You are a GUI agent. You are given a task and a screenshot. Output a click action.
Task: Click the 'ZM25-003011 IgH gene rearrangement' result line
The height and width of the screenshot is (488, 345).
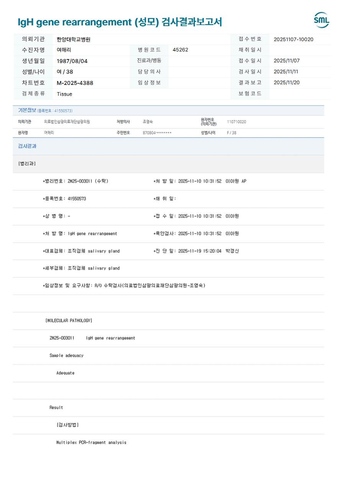click(92, 338)
